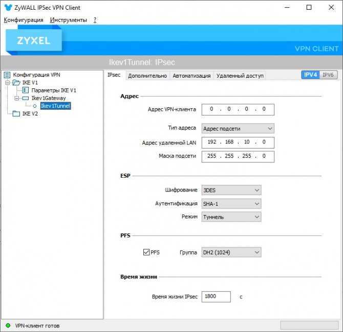Maximize the ZyWALL VPN Client window

(x=309, y=8)
